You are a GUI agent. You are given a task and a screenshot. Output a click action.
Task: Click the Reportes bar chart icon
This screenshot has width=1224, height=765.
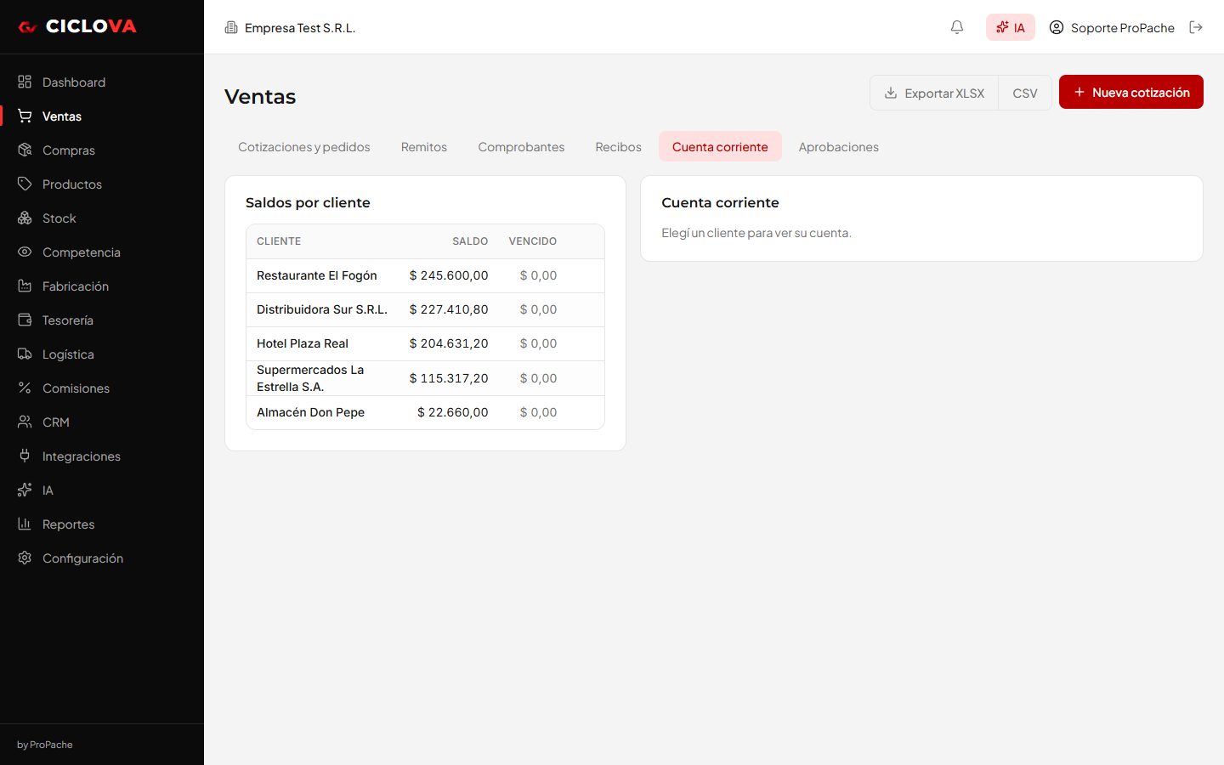[25, 524]
